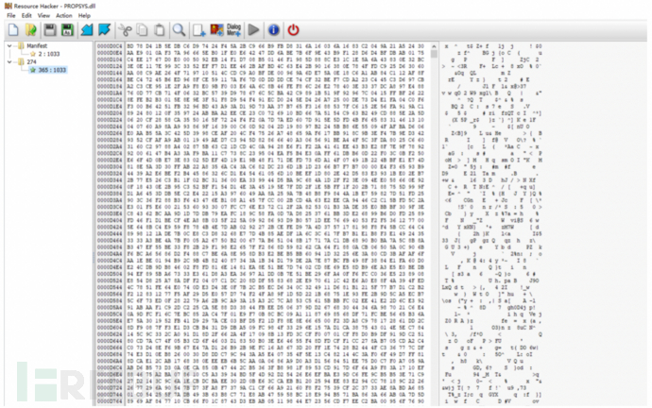Open the File menu
Image resolution: width=652 pixels, height=408 pixels.
[11, 16]
